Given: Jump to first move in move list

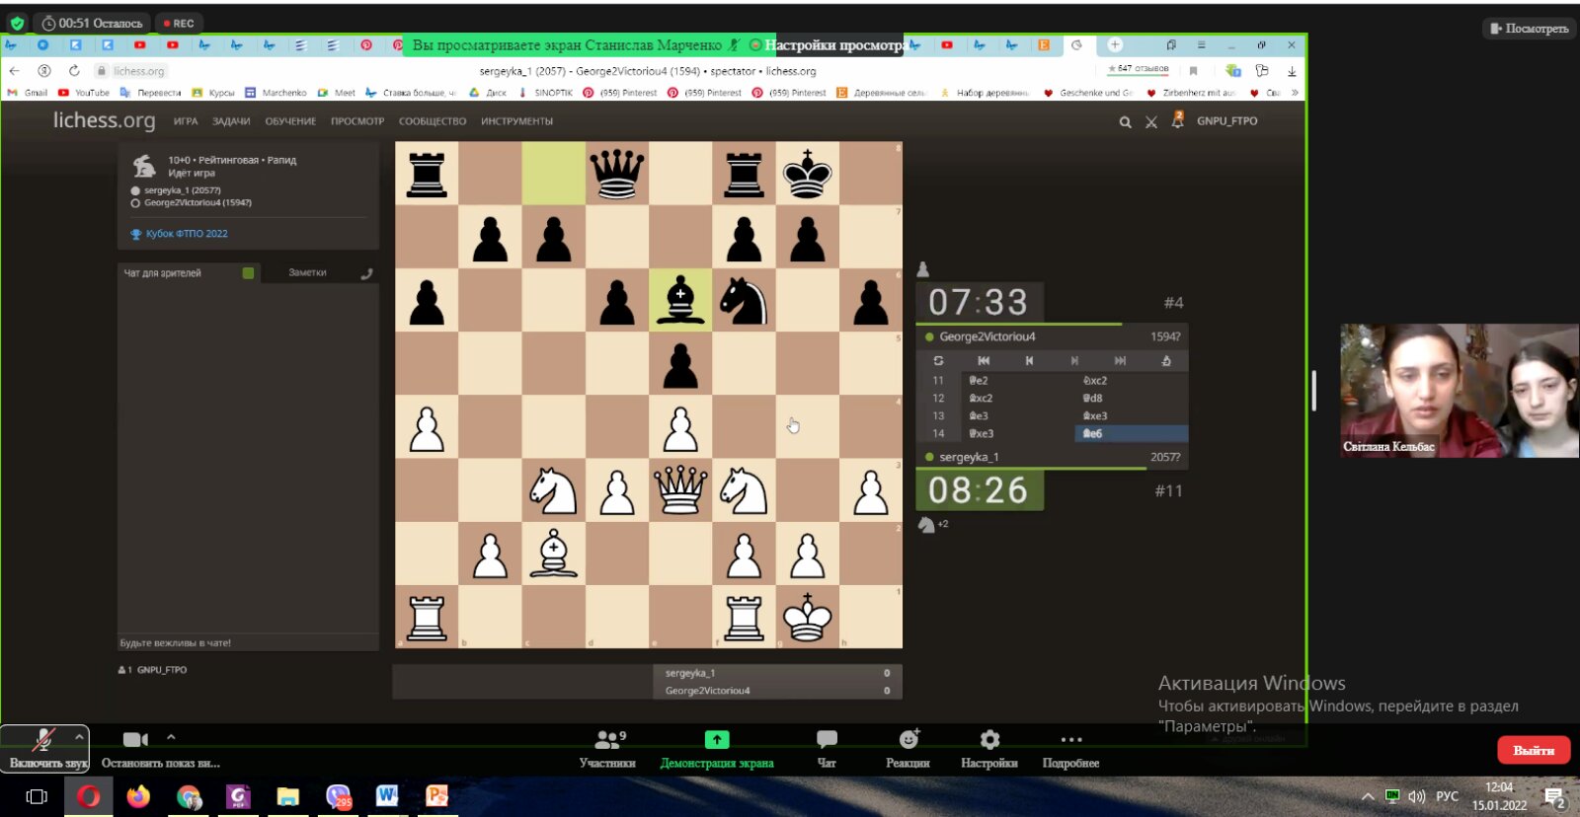Looking at the screenshot, I should pyautogui.click(x=984, y=361).
